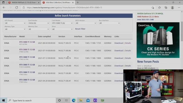Launch Microsoft Edge from taskbar
The image size is (183, 103).
[x=73, y=100]
